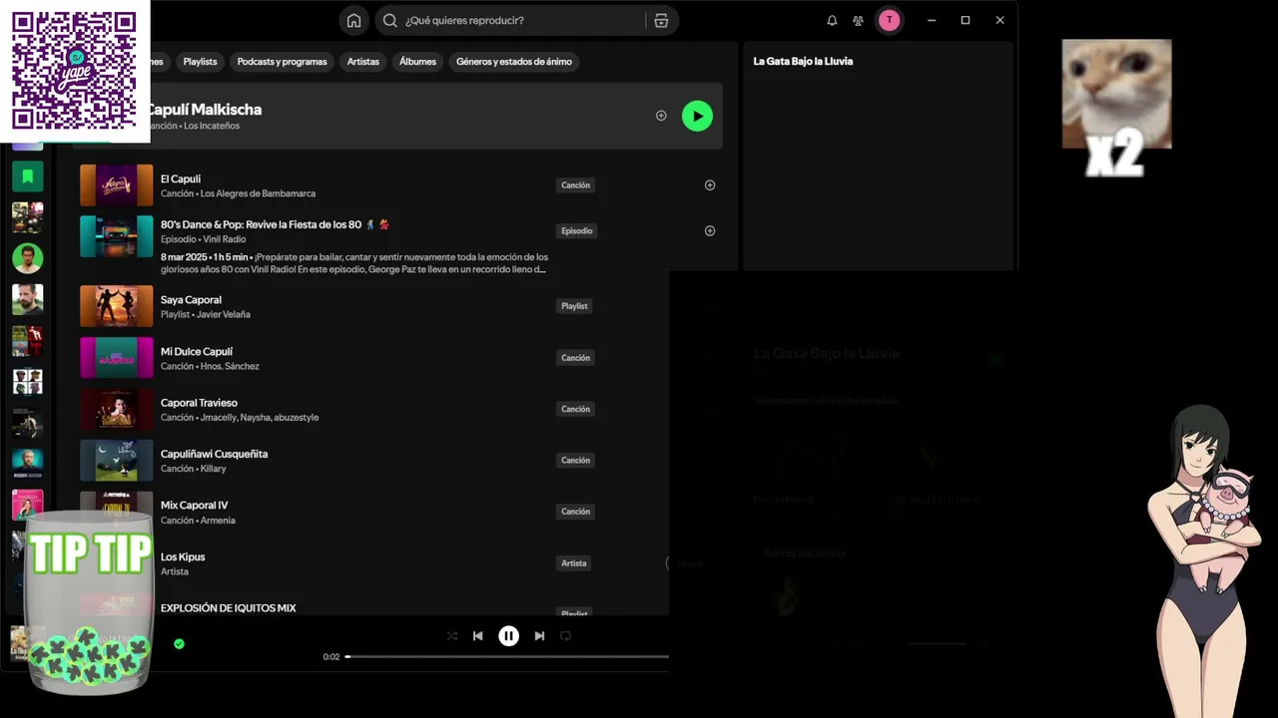Screen dimensions: 1278x718
Task: Open the Caporal Travieso cover art
Action: pyautogui.click(x=117, y=409)
